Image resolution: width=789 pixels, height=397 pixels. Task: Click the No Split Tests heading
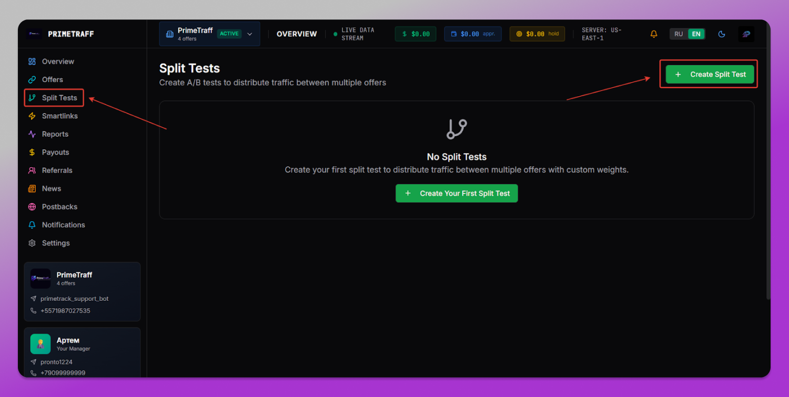tap(457, 157)
